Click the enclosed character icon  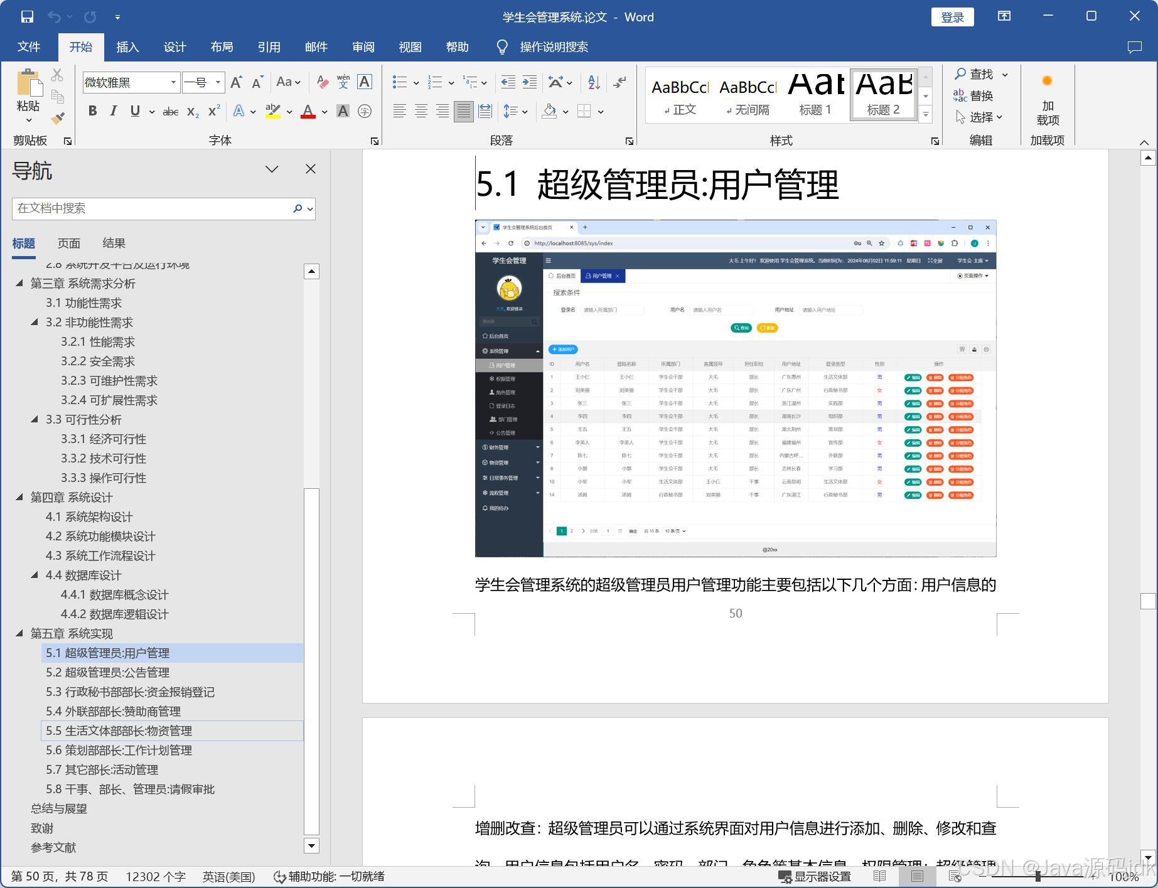pos(364,112)
